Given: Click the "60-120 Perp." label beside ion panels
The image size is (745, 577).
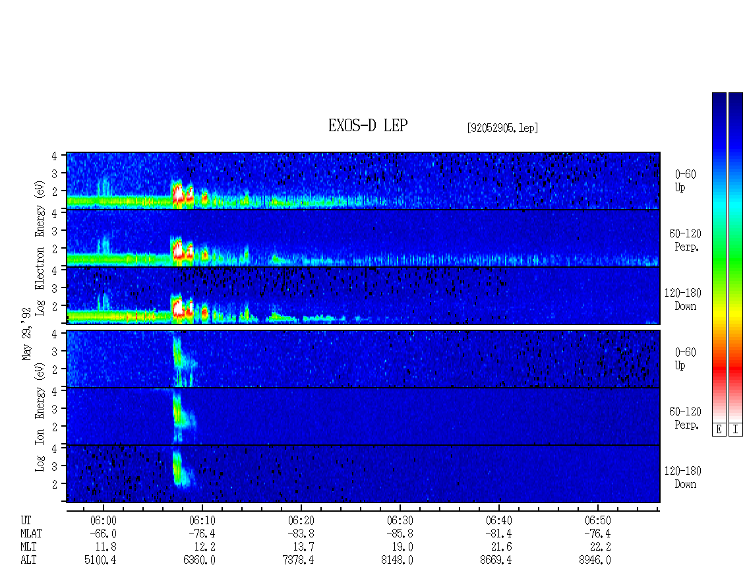Looking at the screenshot, I should [685, 418].
